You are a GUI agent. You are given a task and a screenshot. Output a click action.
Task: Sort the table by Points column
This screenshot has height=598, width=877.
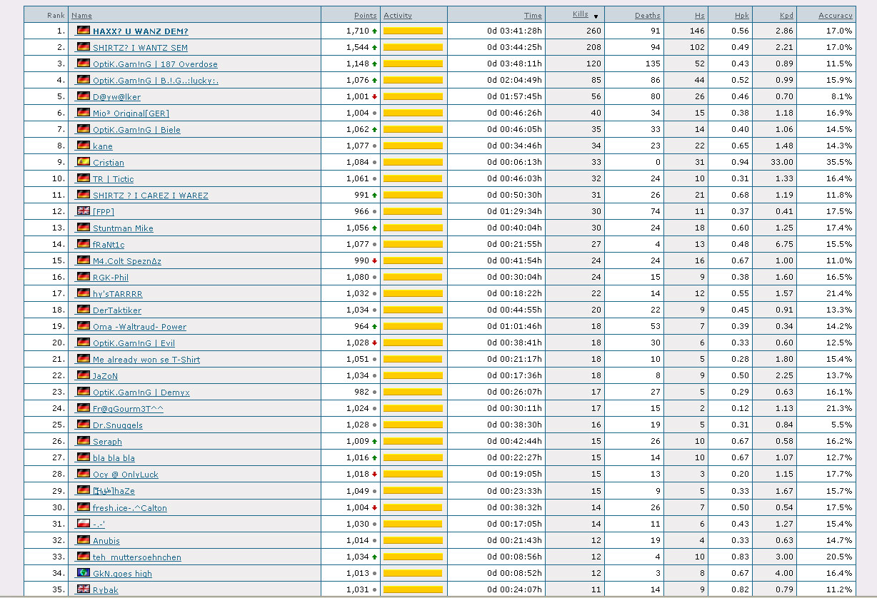tap(365, 15)
